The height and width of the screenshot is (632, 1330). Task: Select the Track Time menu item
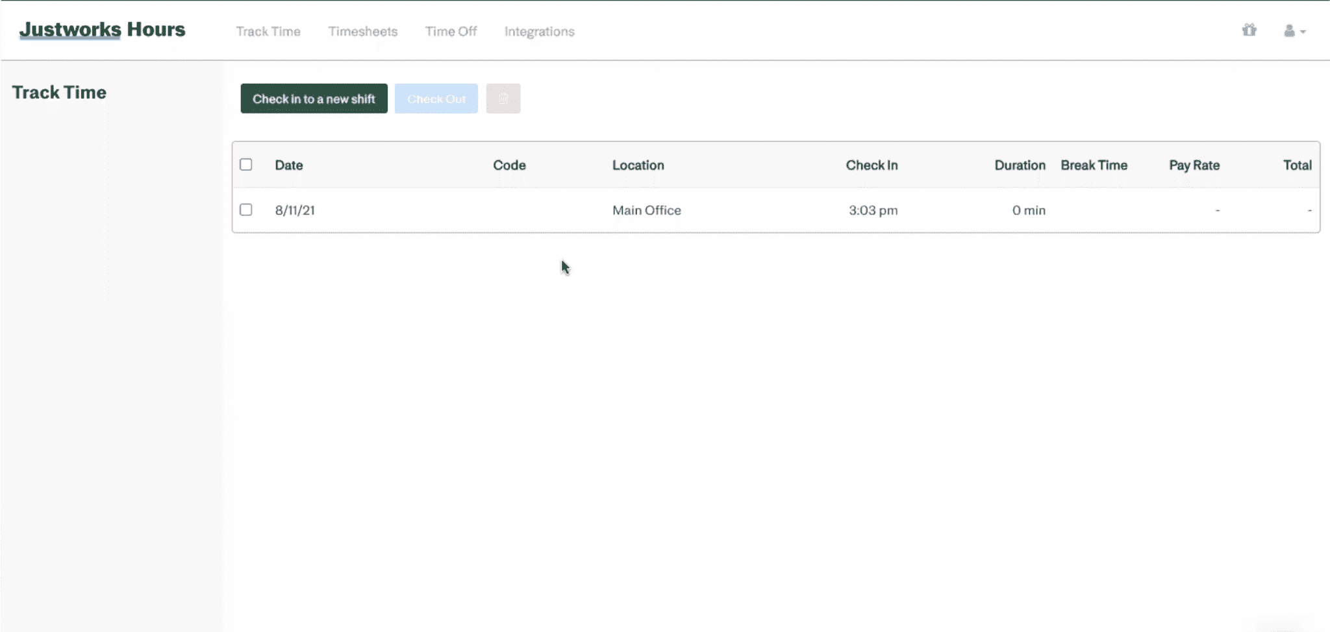point(269,31)
